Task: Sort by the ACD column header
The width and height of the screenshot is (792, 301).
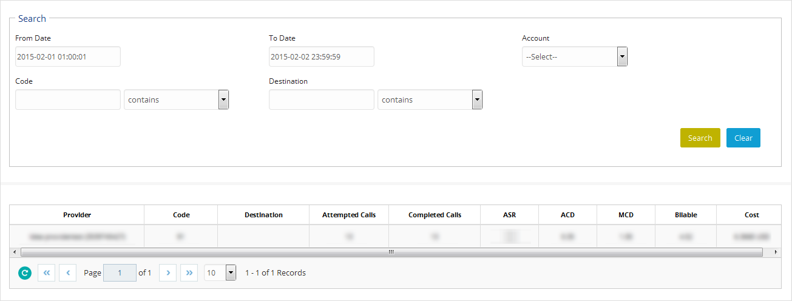Action: pyautogui.click(x=567, y=215)
